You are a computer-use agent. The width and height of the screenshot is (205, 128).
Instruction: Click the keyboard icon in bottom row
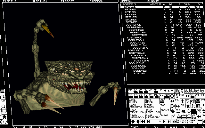(200, 121)
